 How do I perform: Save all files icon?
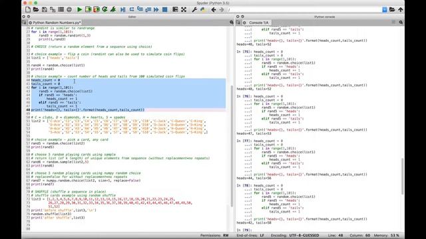[53, 9]
